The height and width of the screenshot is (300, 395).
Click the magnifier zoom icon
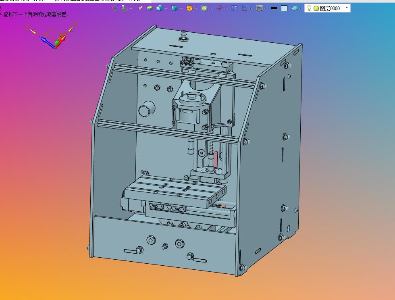(x=204, y=8)
